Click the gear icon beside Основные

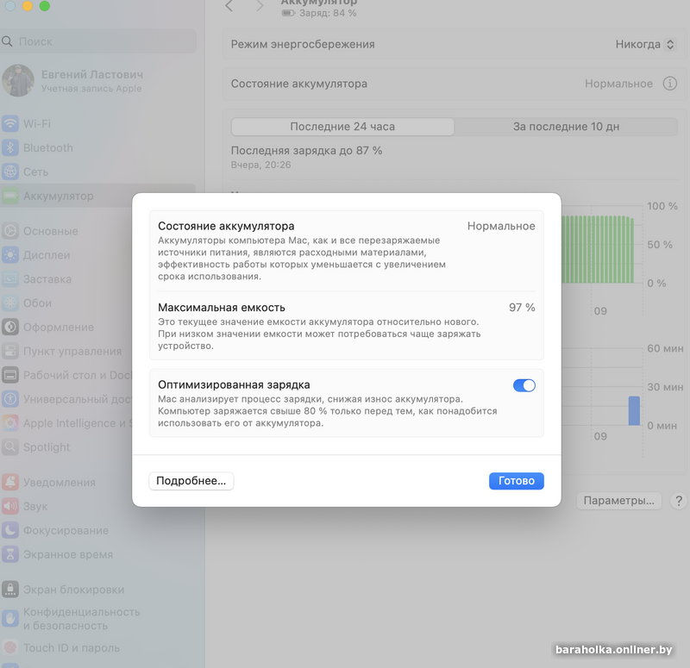[10, 231]
